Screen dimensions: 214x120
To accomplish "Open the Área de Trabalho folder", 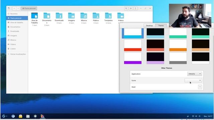I will [x=34, y=16].
